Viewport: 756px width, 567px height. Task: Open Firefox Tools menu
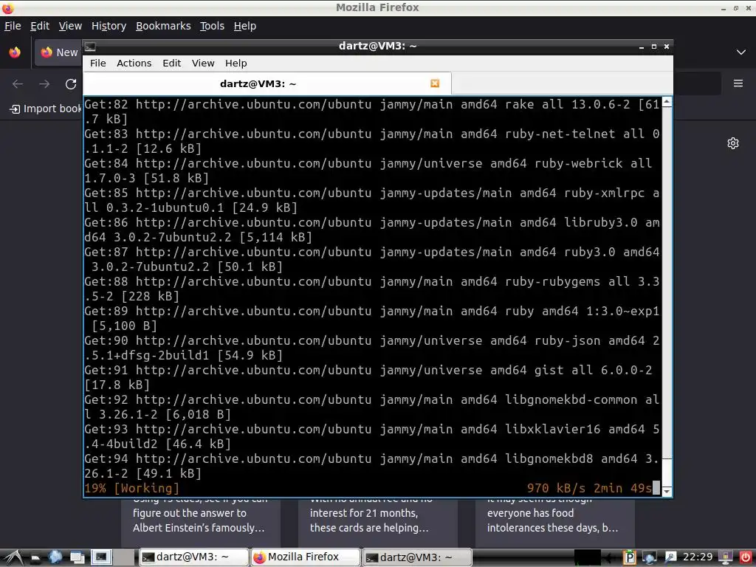pyautogui.click(x=212, y=26)
